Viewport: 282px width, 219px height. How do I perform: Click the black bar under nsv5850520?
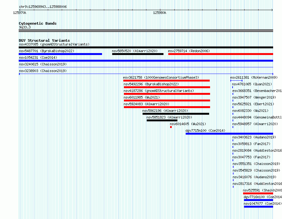138,54
